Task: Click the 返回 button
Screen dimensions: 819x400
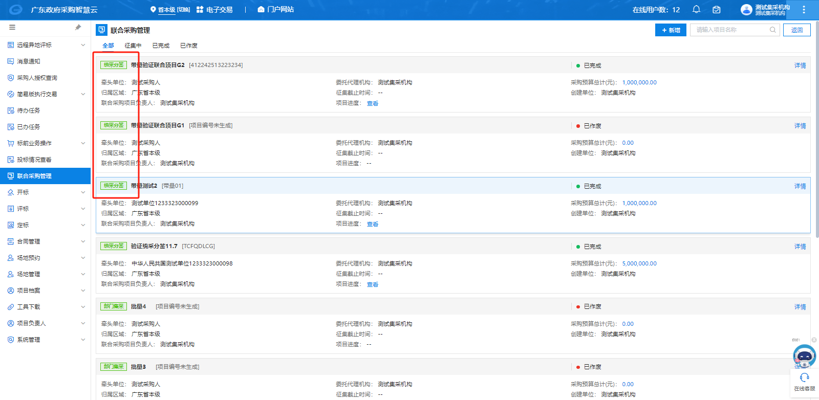Action: click(797, 30)
